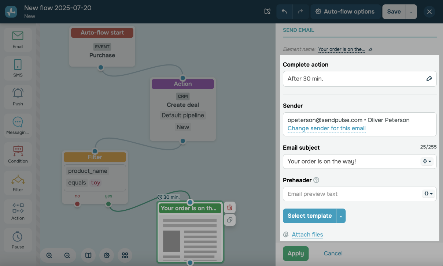Open variables dropdown in Preheader field

coord(428,194)
